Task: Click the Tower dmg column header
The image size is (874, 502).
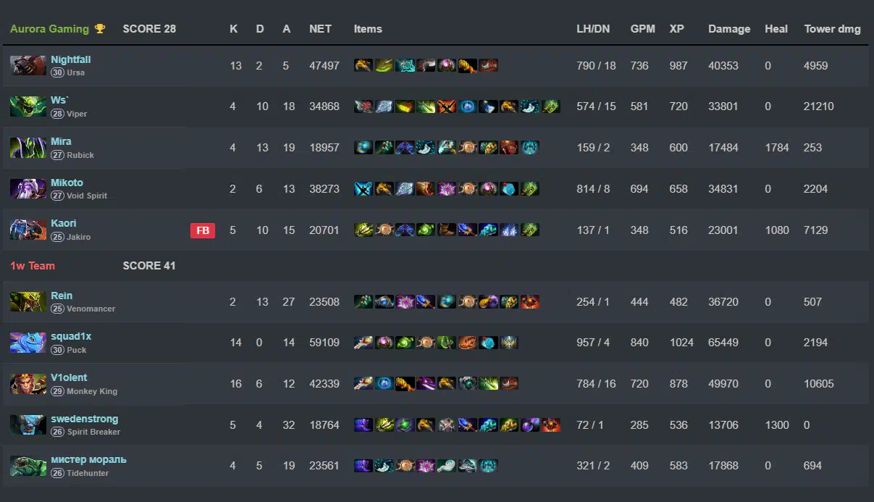Action: (x=832, y=29)
